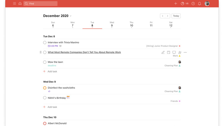Screen dimensions: 224x126
Task: Select Sun 6 in the week bar
Action: point(53,24)
